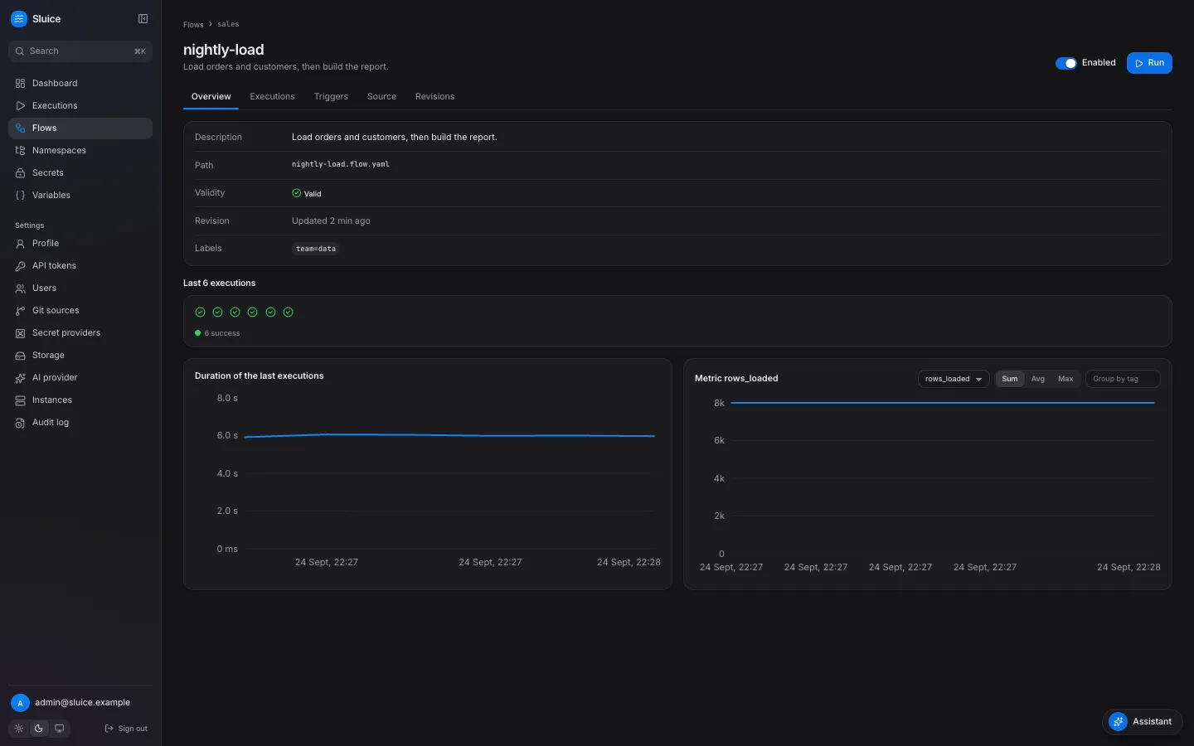The image size is (1194, 746).
Task: Click the Valid validity status
Action: (307, 193)
